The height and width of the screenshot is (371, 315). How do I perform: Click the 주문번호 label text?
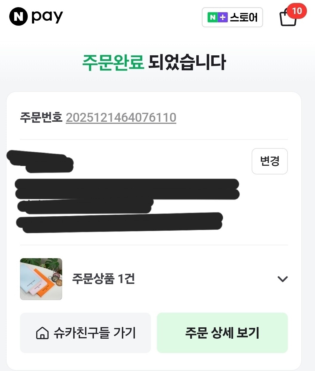pyautogui.click(x=41, y=118)
